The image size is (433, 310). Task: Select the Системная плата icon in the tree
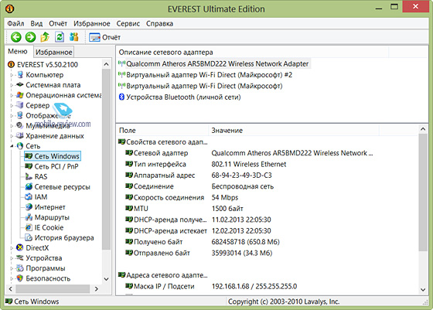(x=20, y=85)
